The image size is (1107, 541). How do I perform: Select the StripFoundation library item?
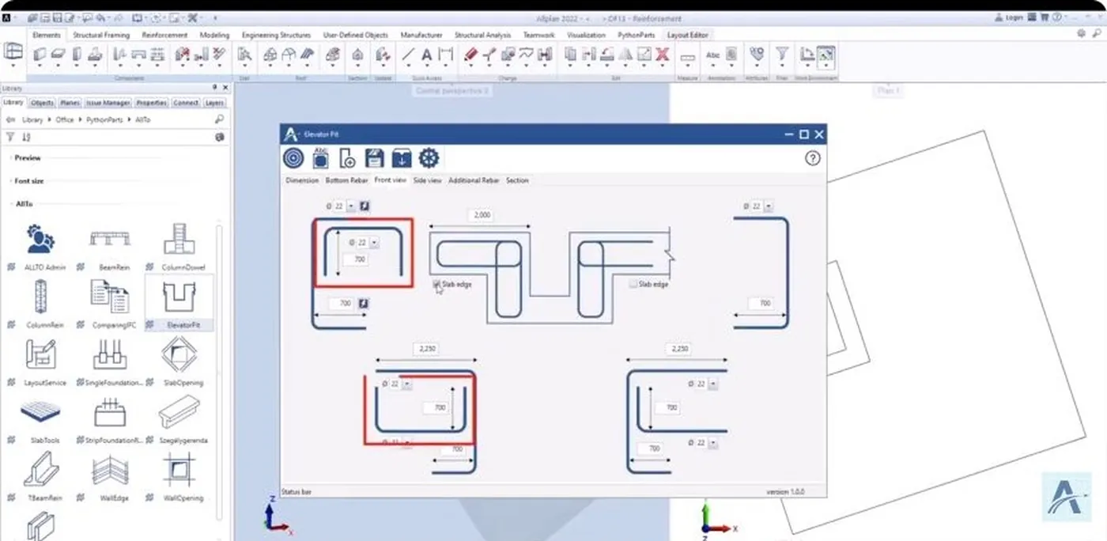pyautogui.click(x=110, y=419)
